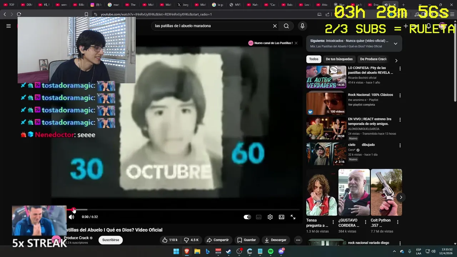Expand the Siguiente mix playlist panel

point(395,44)
